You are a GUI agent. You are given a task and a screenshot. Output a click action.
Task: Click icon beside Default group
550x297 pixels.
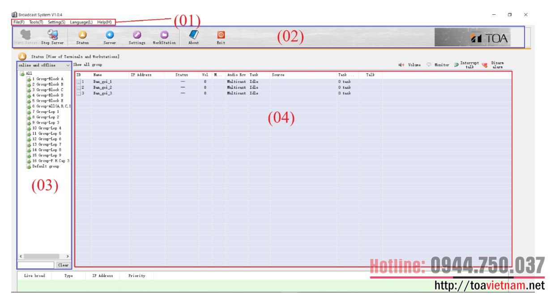tap(29, 166)
